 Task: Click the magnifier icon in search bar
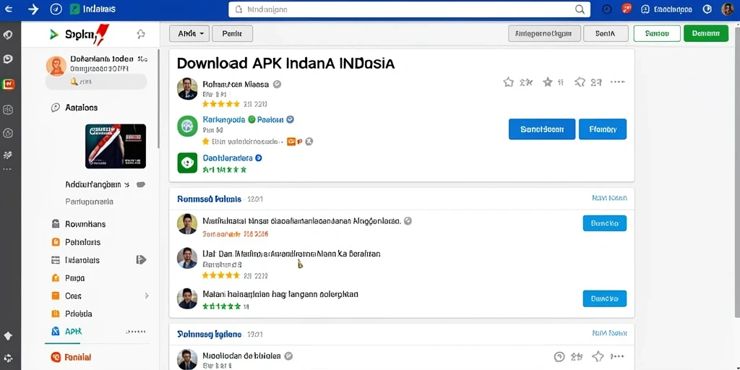pyautogui.click(x=580, y=9)
